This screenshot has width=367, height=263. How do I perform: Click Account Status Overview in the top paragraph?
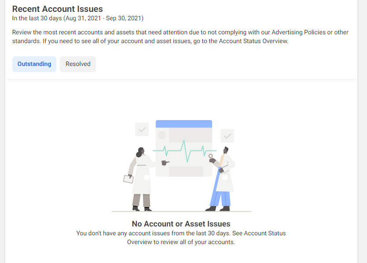[x=254, y=41]
